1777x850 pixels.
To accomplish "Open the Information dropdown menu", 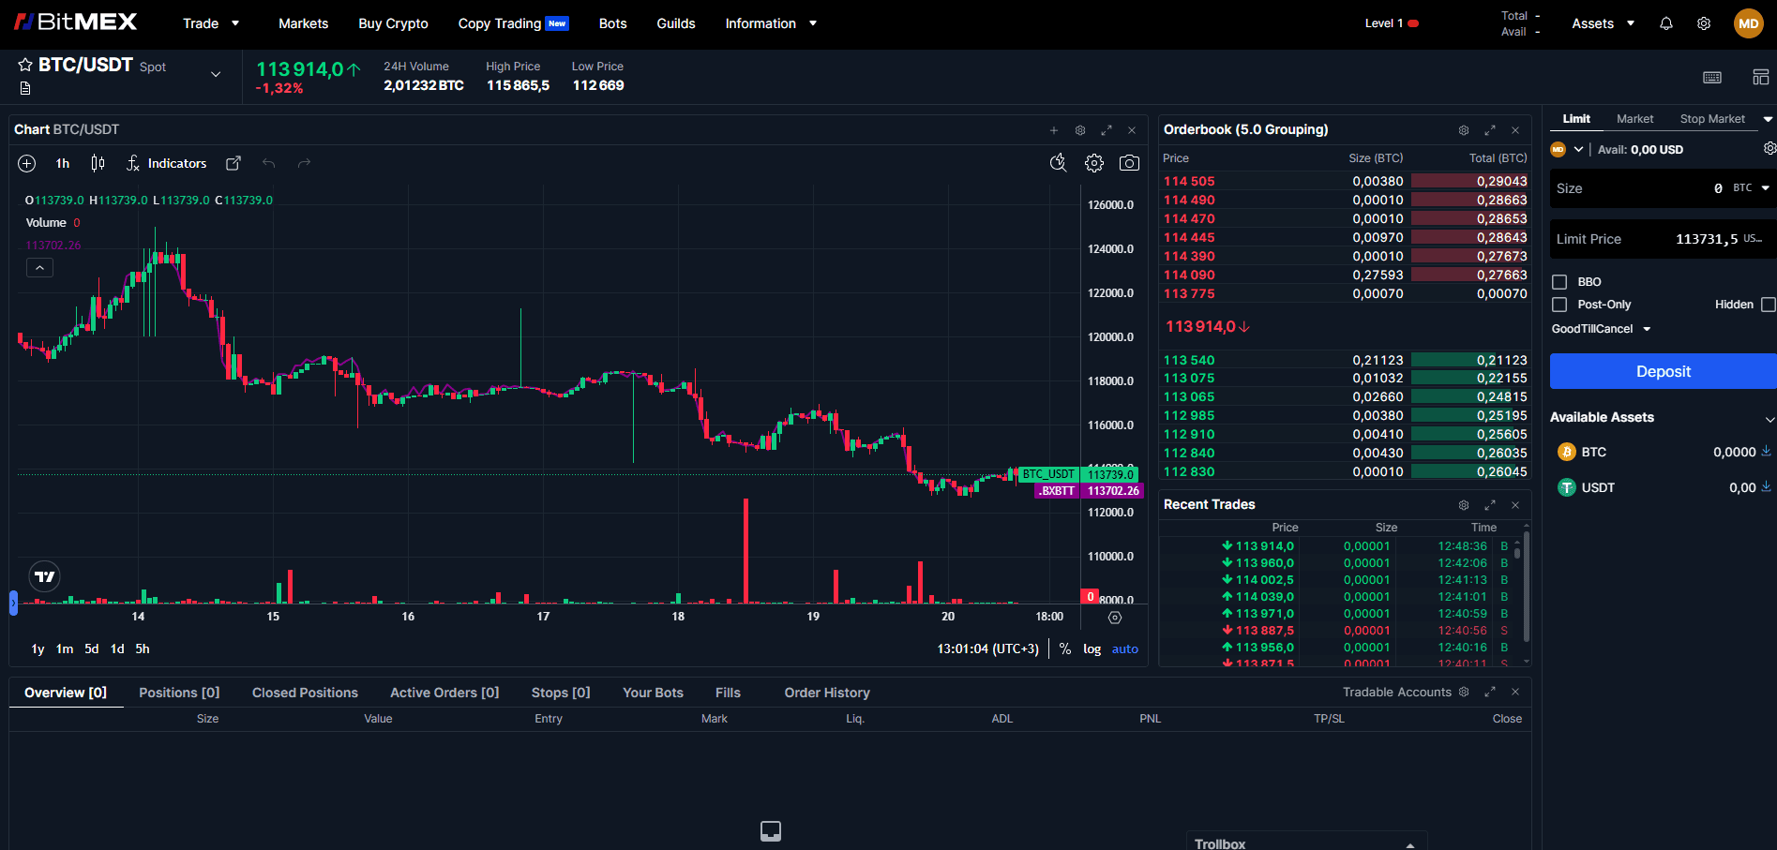I will coord(771,23).
